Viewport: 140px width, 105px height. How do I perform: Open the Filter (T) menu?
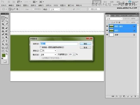point(41,5)
